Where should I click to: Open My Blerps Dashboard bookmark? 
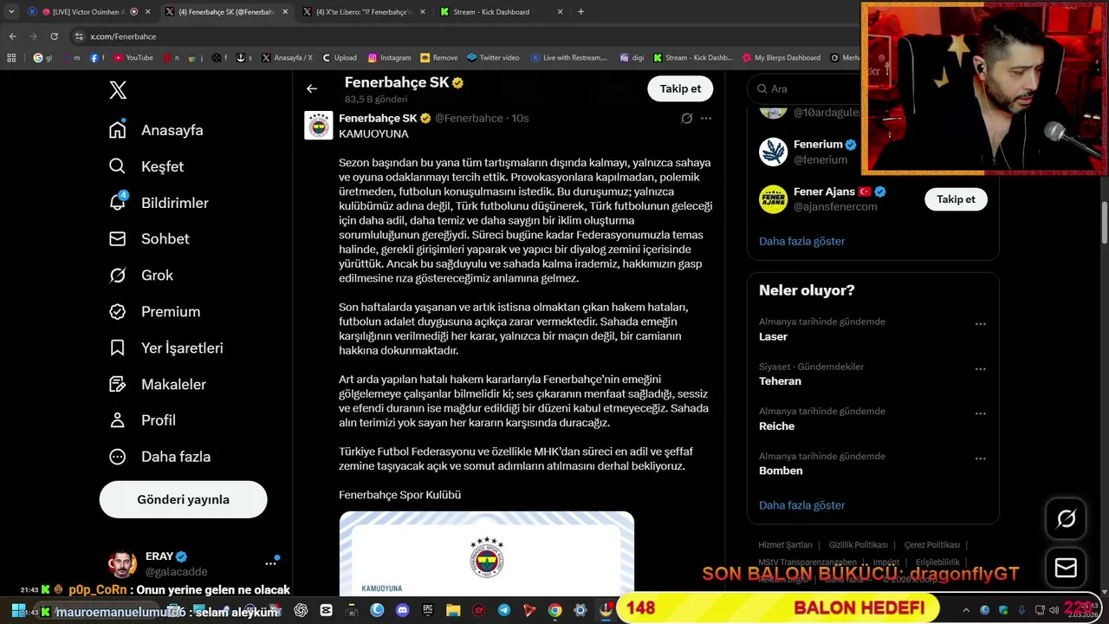[x=781, y=58]
